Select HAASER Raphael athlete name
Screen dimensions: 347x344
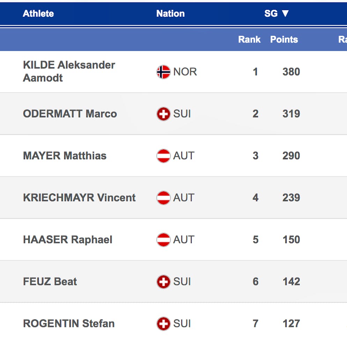click(x=68, y=240)
